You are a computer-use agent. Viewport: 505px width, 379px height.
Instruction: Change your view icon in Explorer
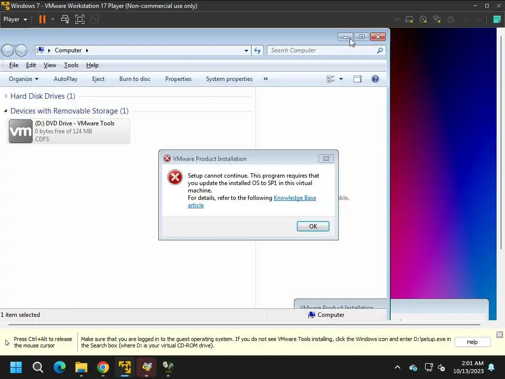click(x=330, y=79)
